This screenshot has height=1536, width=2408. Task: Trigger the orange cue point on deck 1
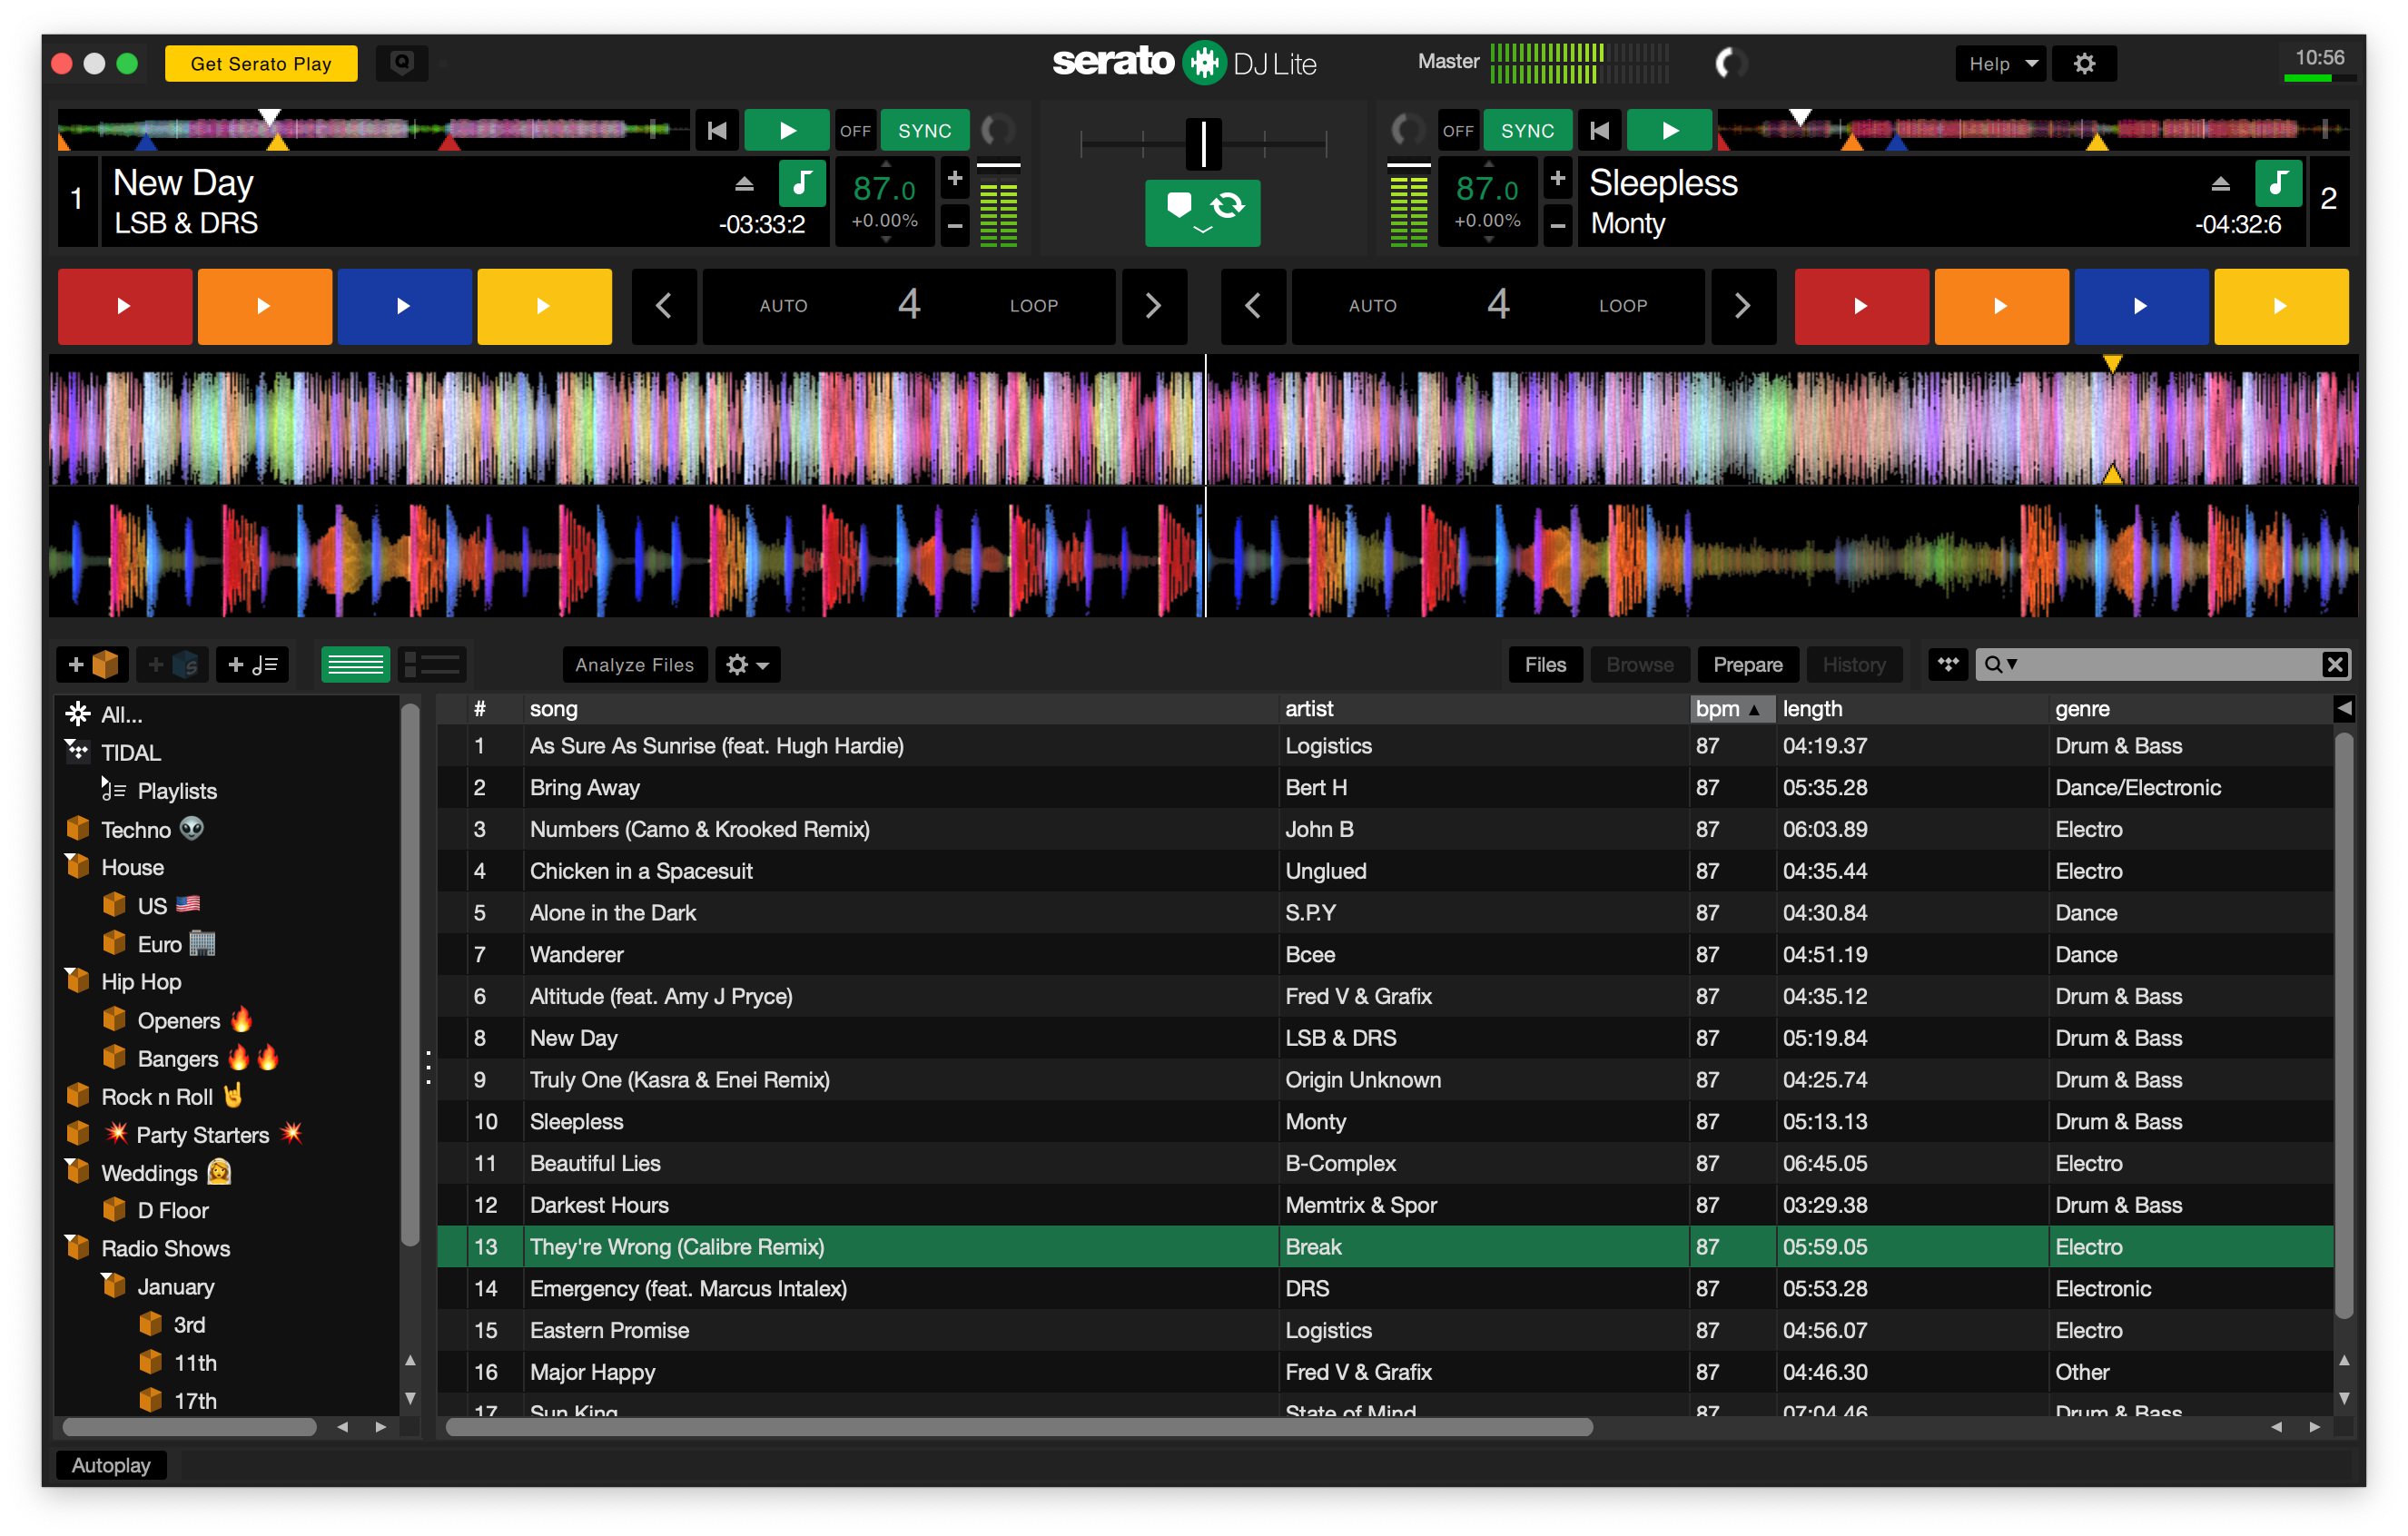[x=264, y=306]
